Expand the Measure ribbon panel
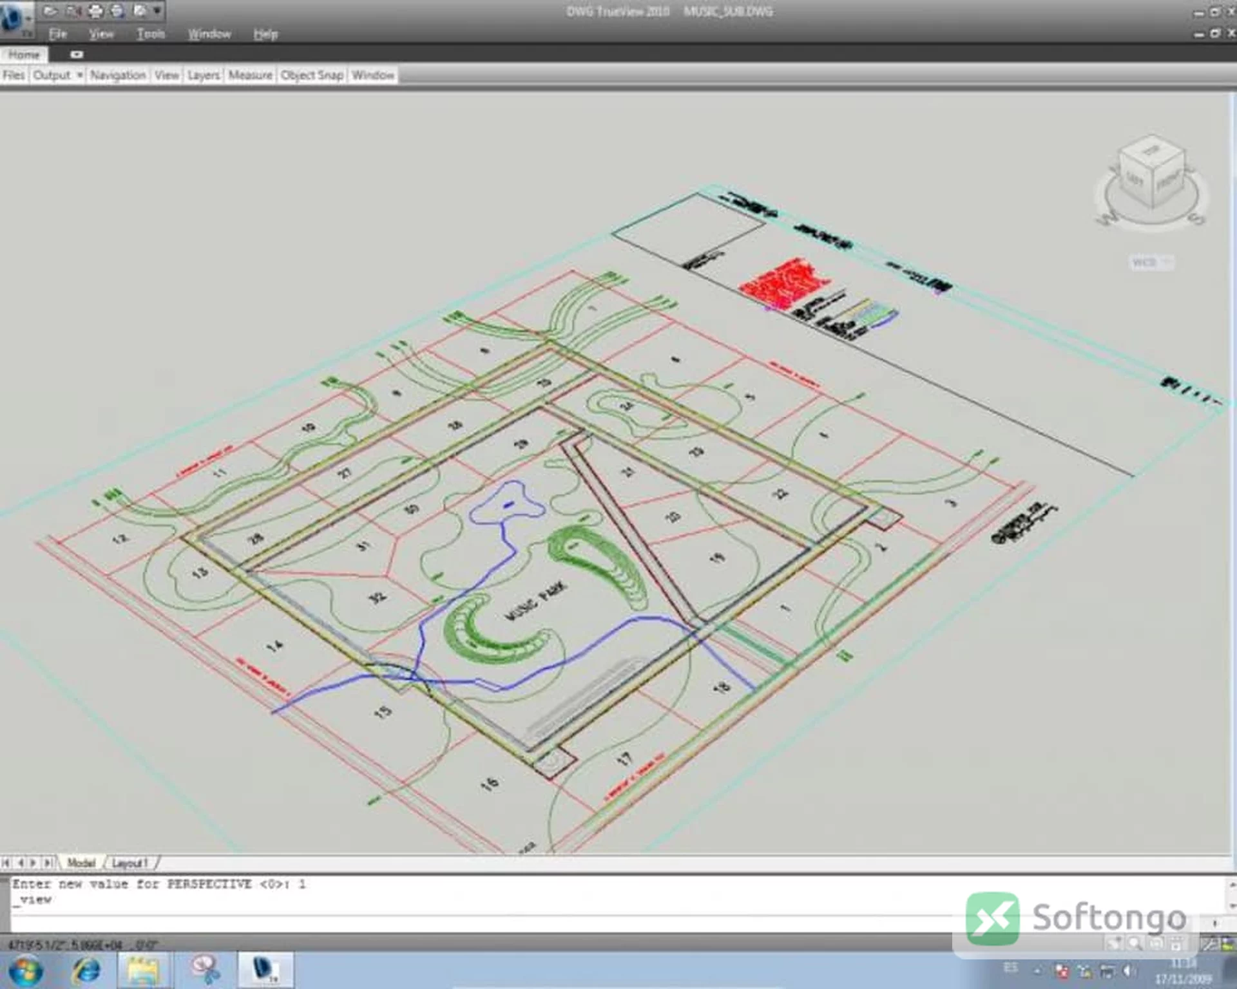 click(x=250, y=75)
